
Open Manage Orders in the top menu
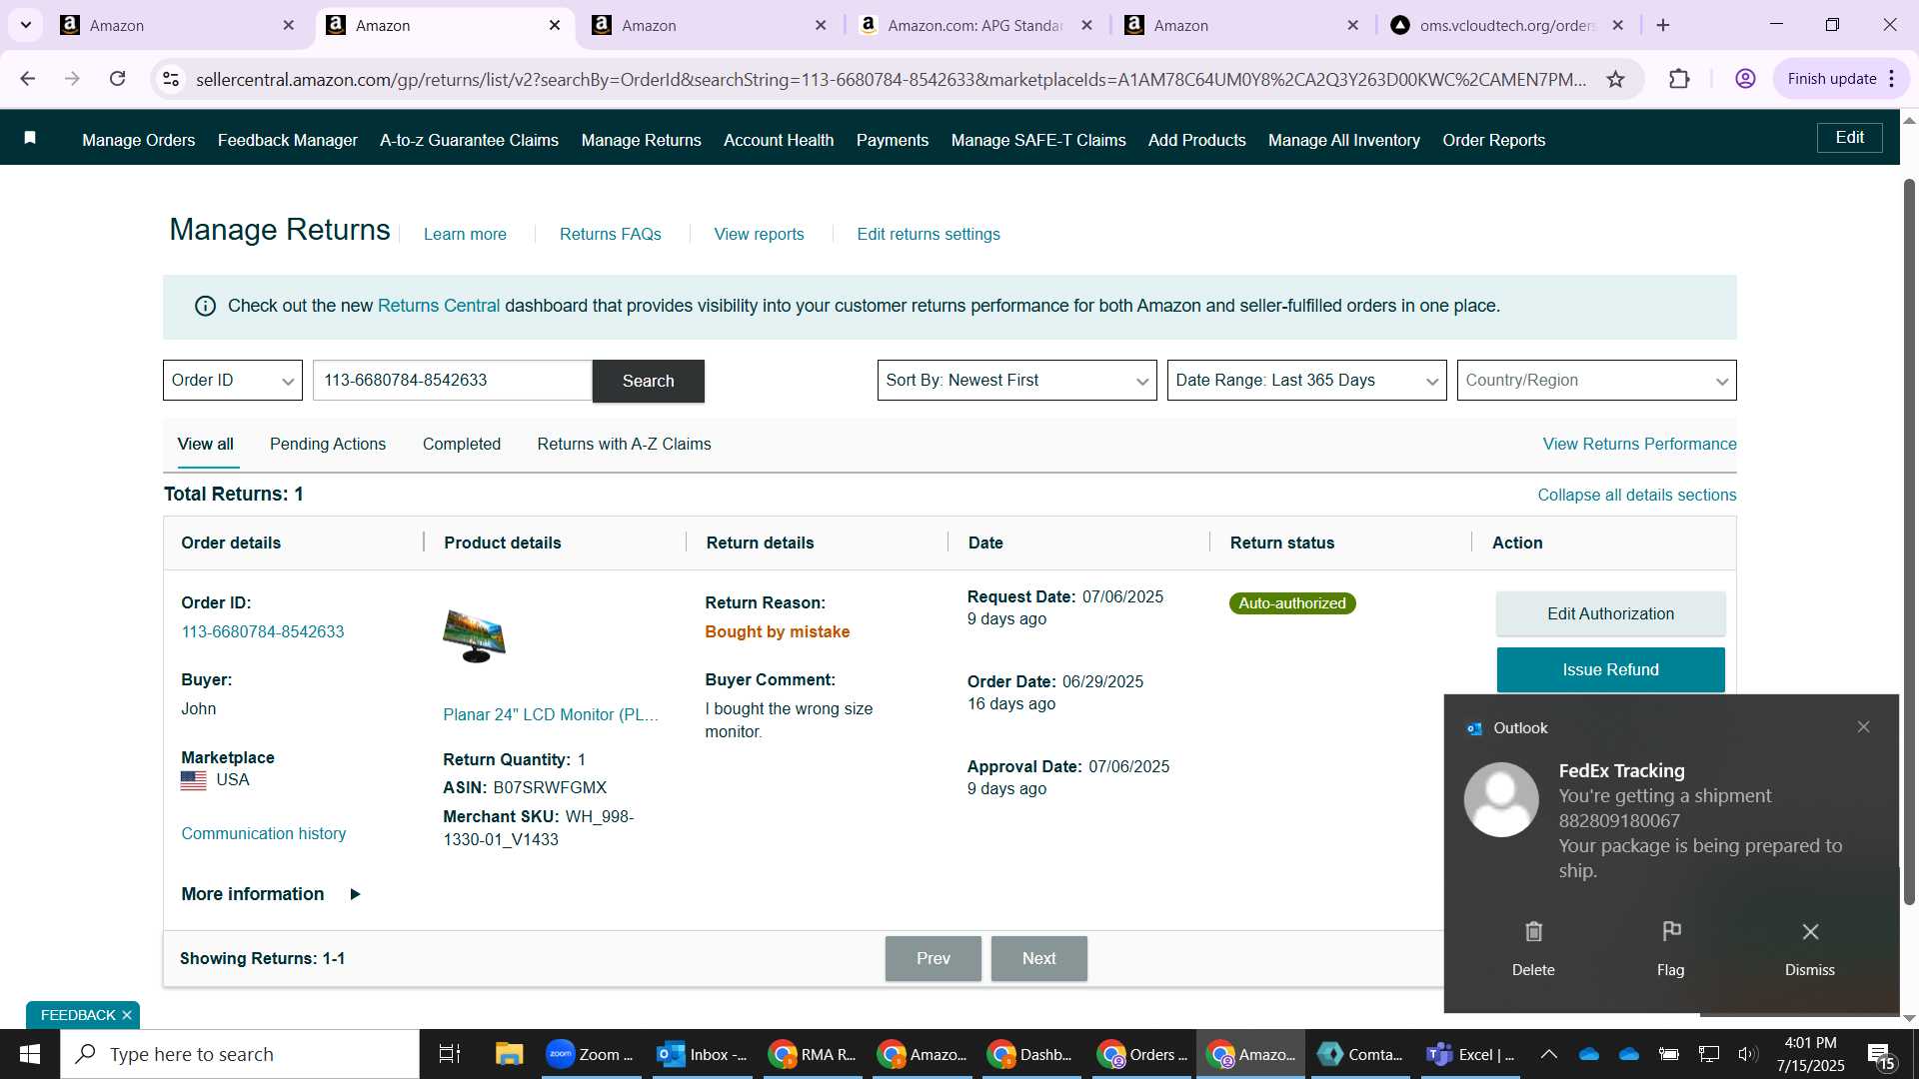tap(138, 141)
